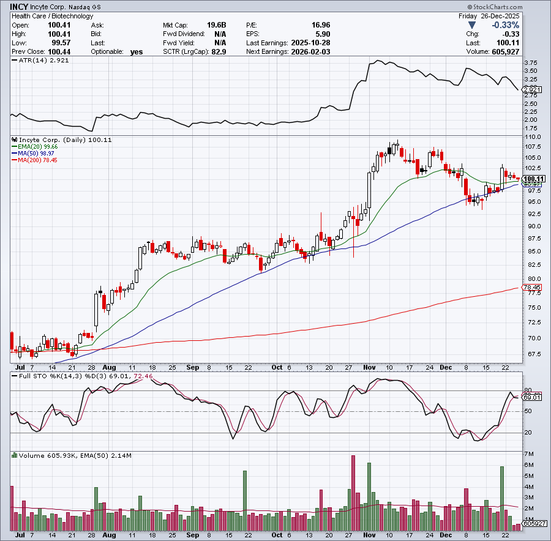Image resolution: width=551 pixels, height=541 pixels.
Task: Click the tall green volume bar near Dec 22
Action: click(502, 499)
